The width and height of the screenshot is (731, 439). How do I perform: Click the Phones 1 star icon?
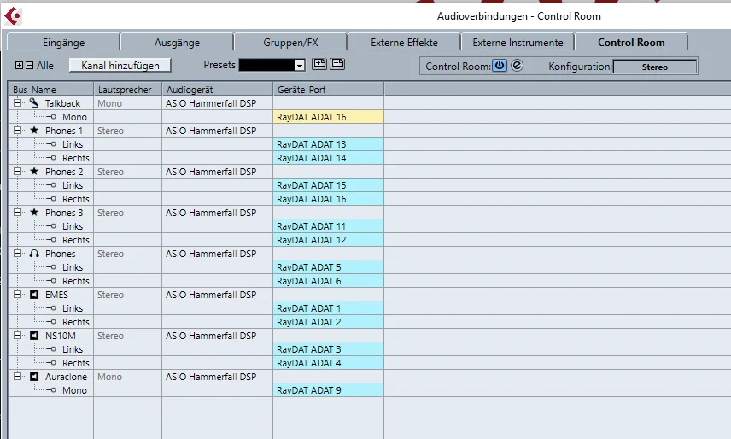34,130
